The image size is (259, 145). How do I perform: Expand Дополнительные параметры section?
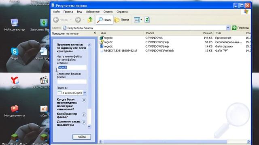click(84, 122)
